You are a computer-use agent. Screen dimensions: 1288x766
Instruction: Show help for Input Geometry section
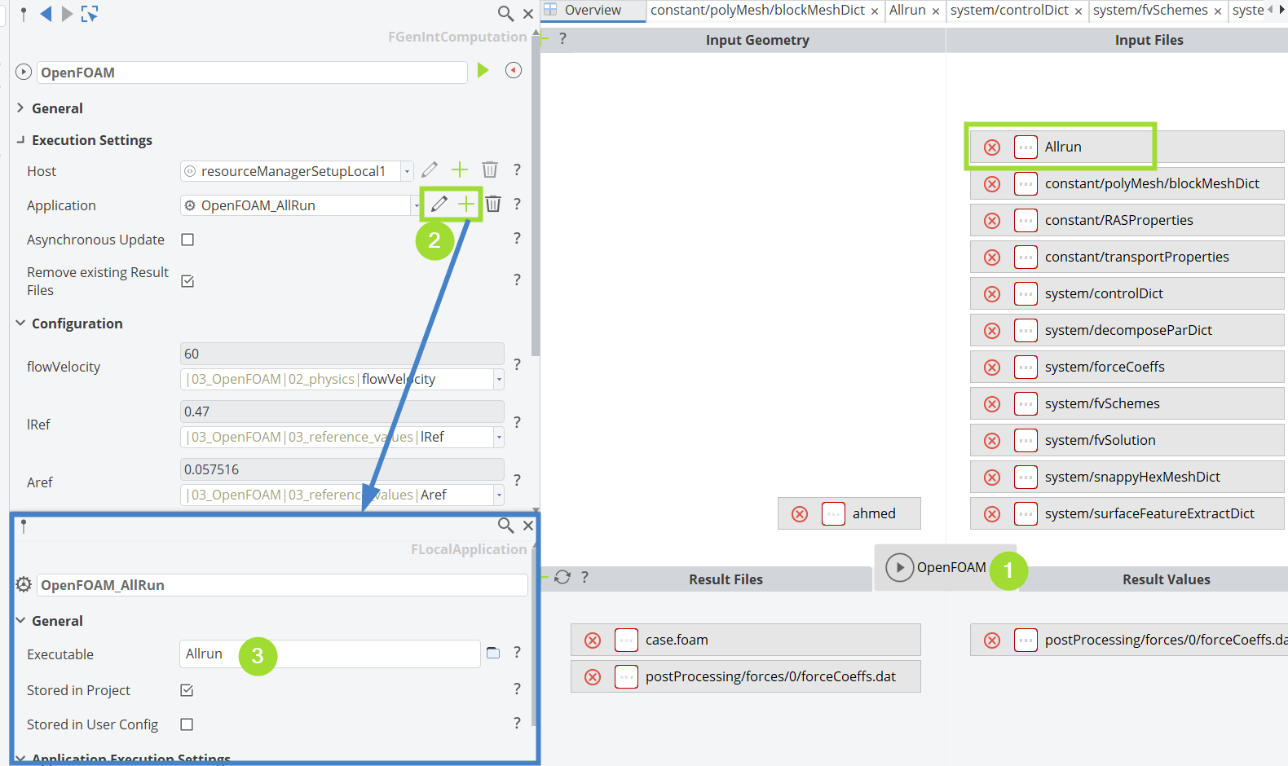click(562, 38)
